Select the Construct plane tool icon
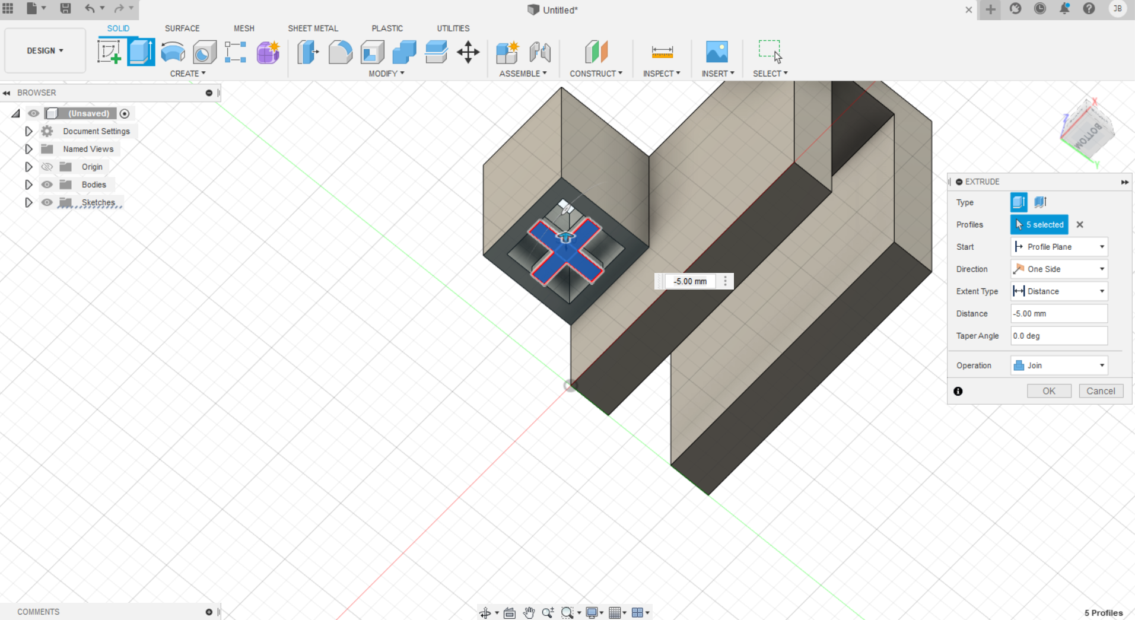This screenshot has height=620, width=1135. coord(596,52)
